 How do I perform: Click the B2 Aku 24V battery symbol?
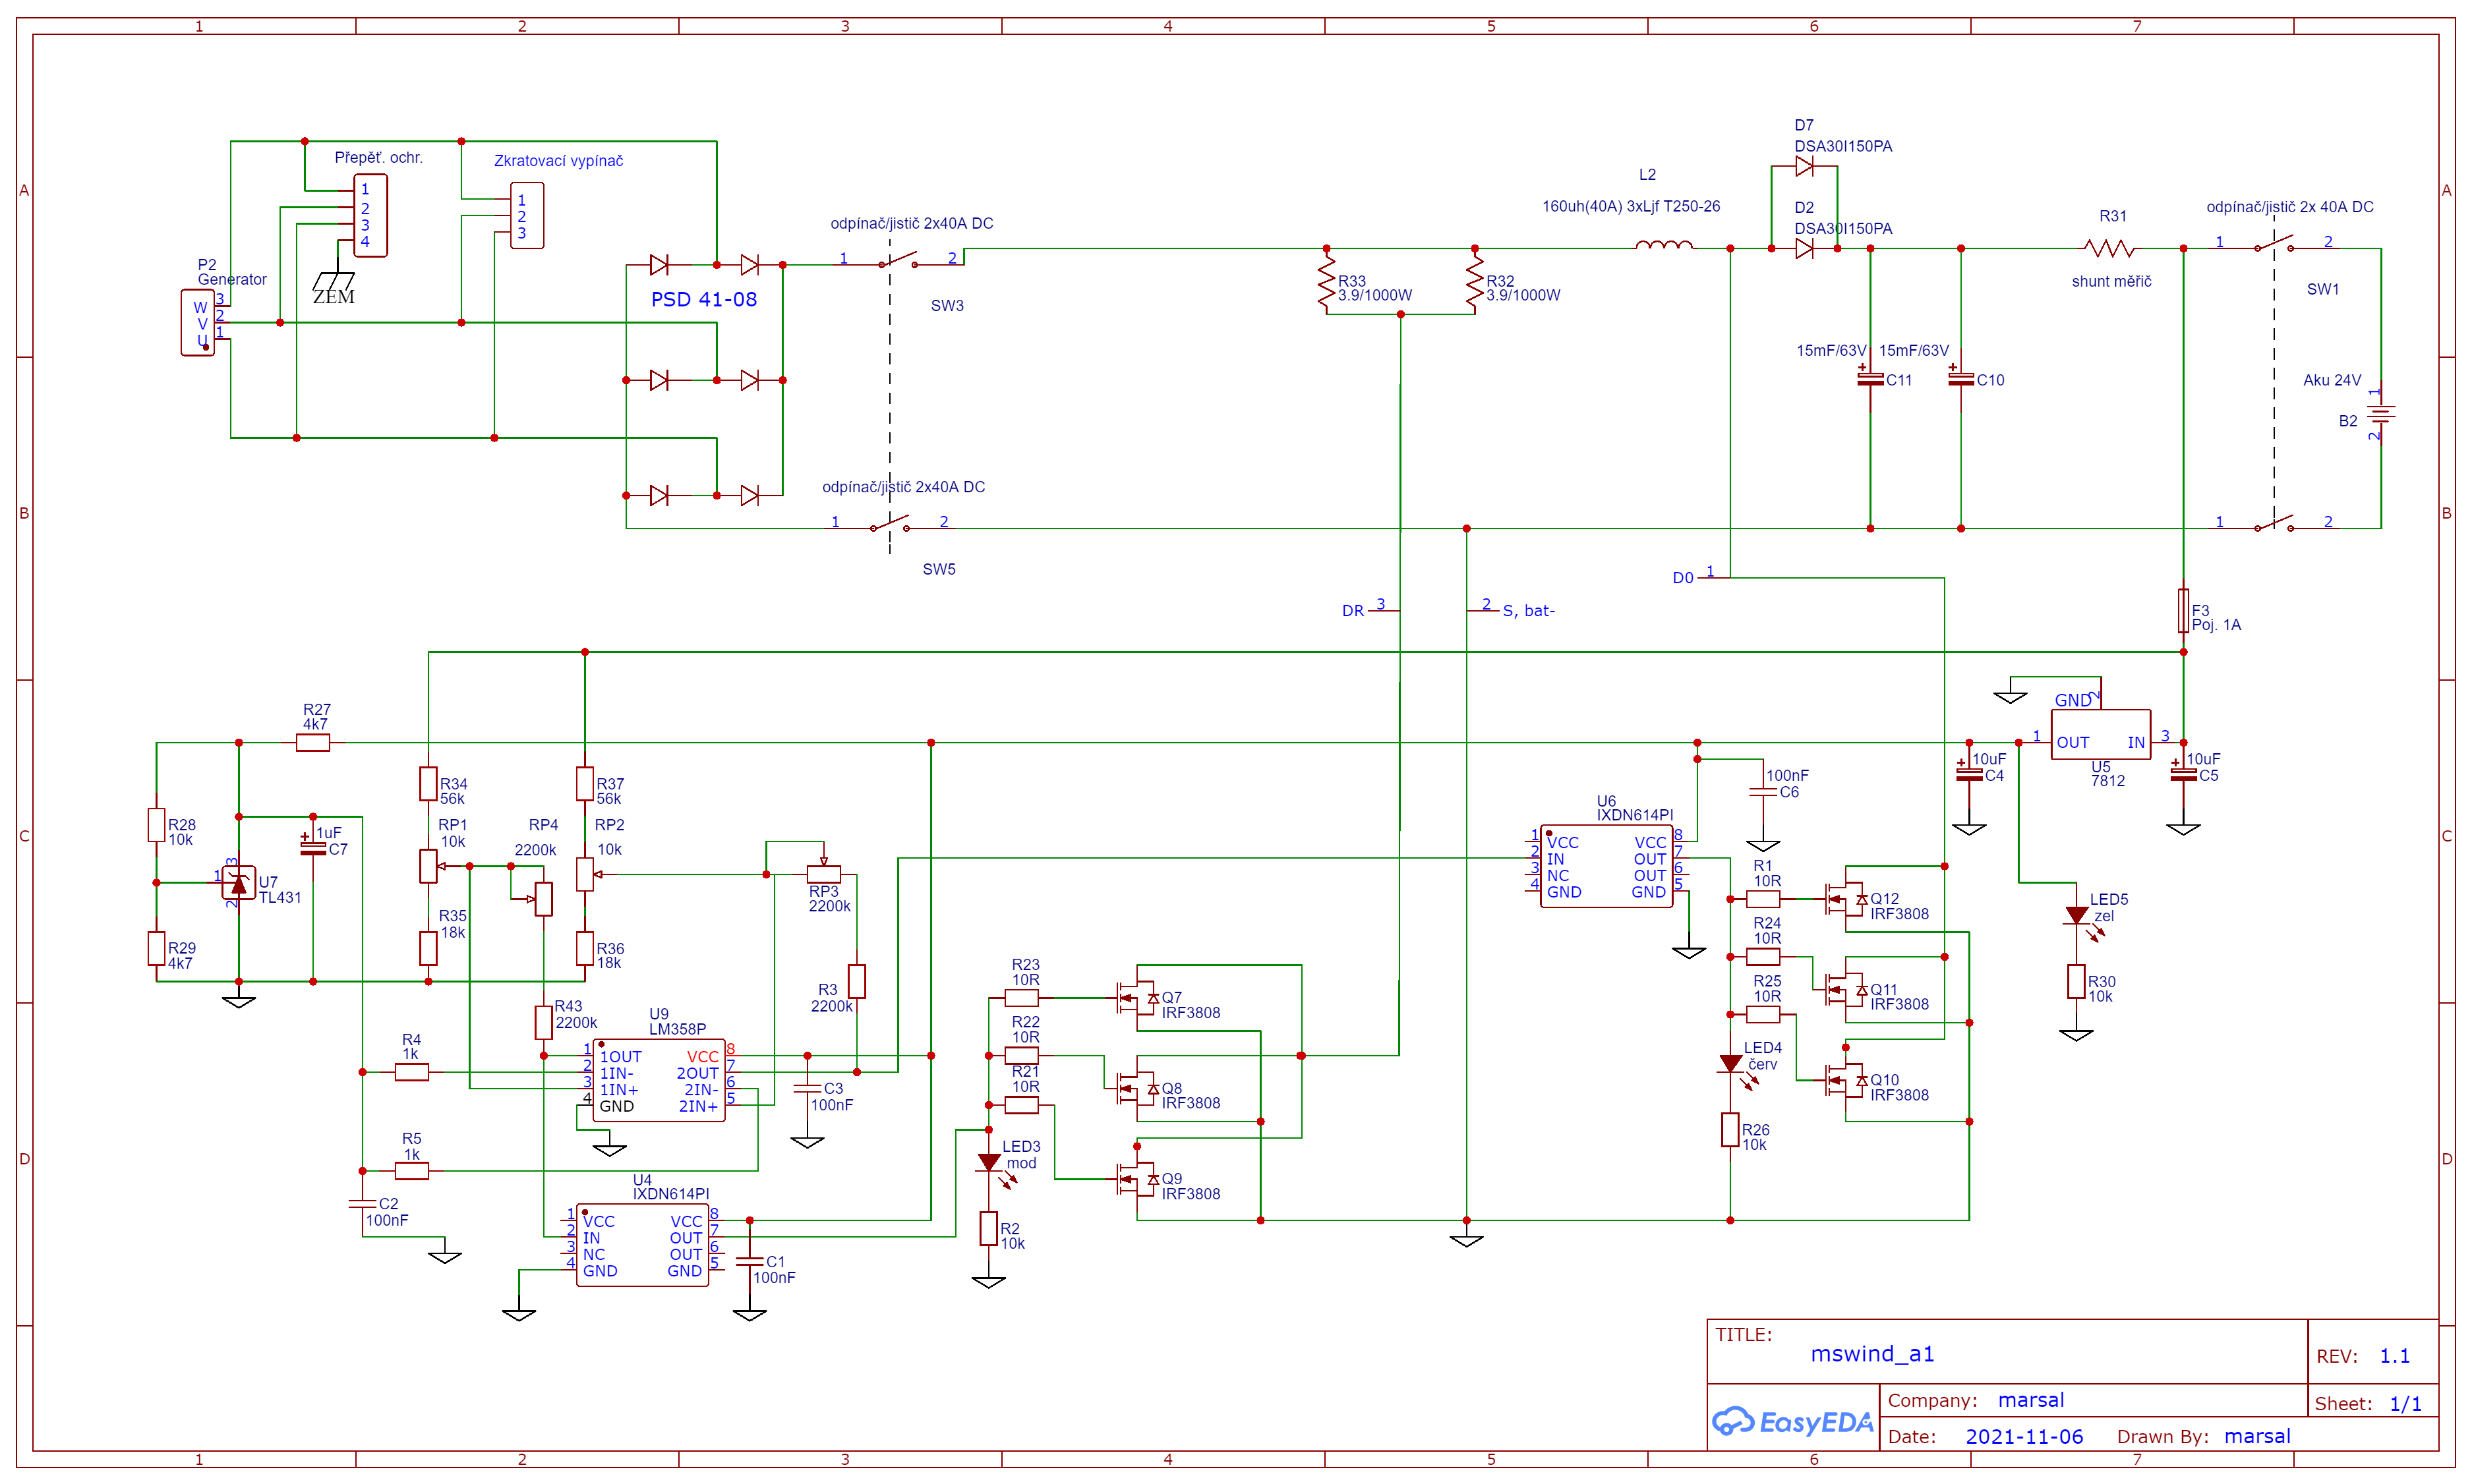pyautogui.click(x=2382, y=413)
